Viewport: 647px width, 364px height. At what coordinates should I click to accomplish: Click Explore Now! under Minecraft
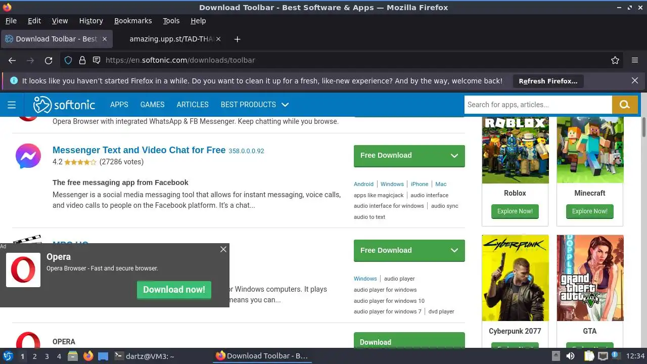[590, 211]
